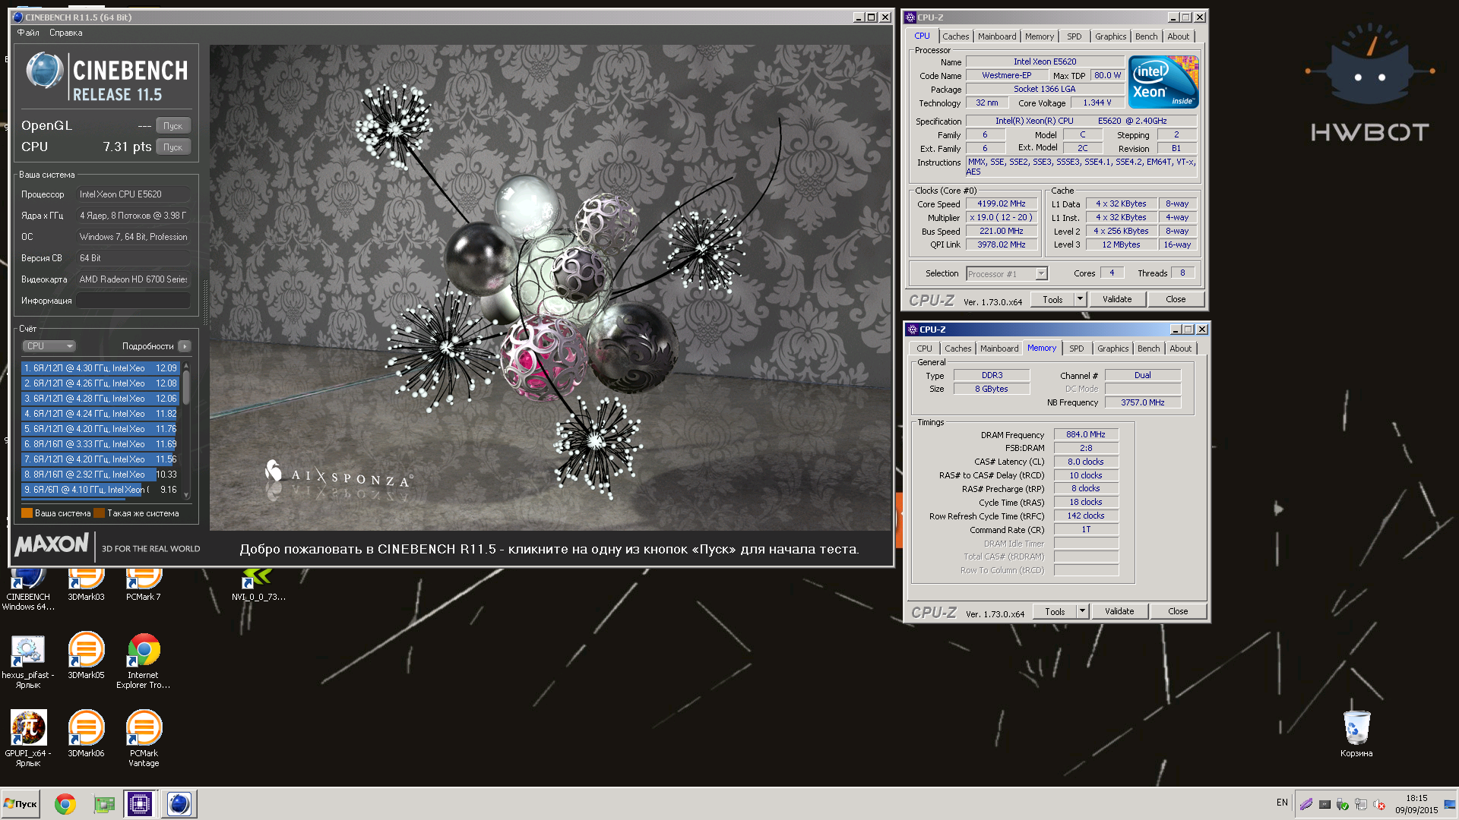Click the green circuit board taskbar icon
The image size is (1459, 820).
click(104, 804)
